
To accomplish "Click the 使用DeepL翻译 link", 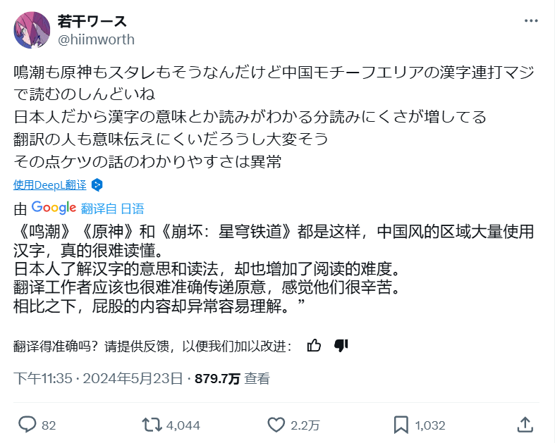I will (49, 185).
